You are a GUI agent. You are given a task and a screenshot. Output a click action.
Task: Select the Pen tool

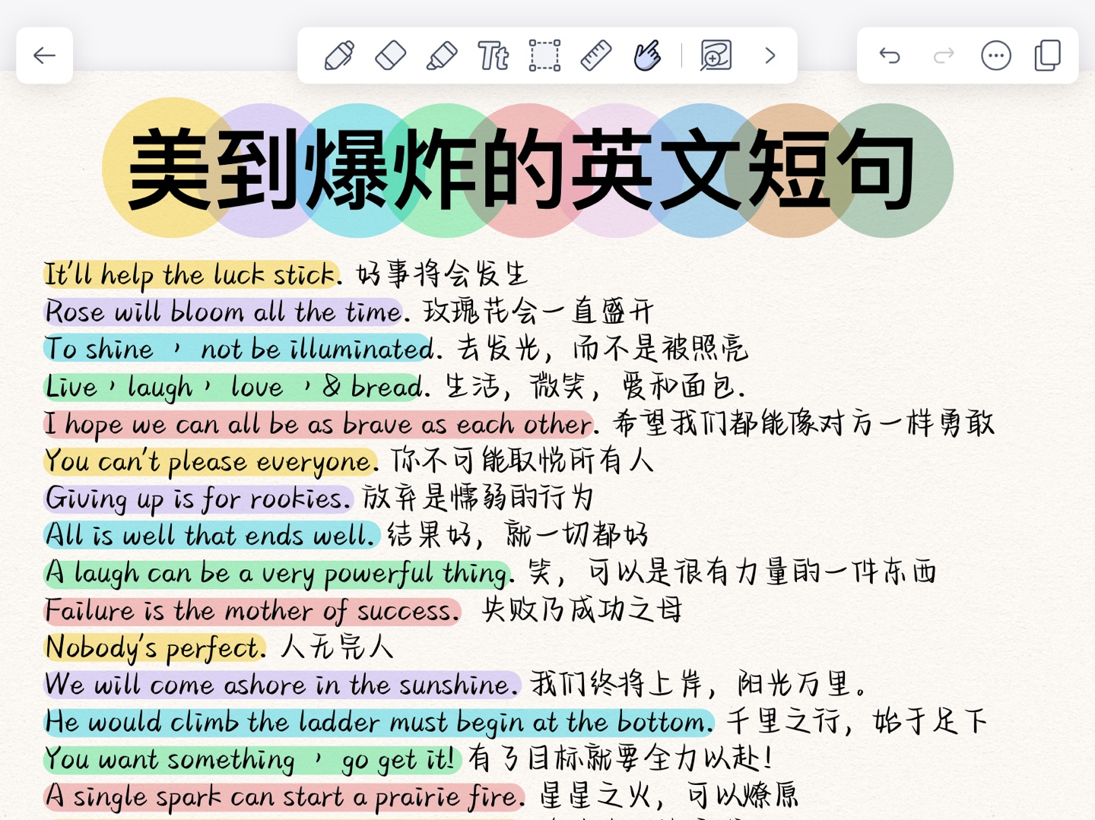339,55
